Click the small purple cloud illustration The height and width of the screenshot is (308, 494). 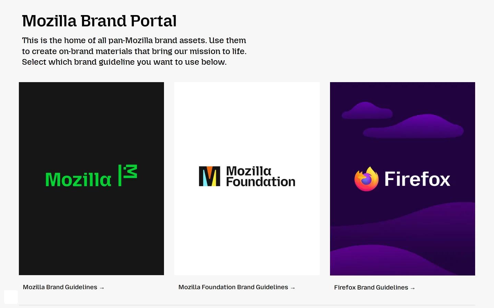[367, 110]
